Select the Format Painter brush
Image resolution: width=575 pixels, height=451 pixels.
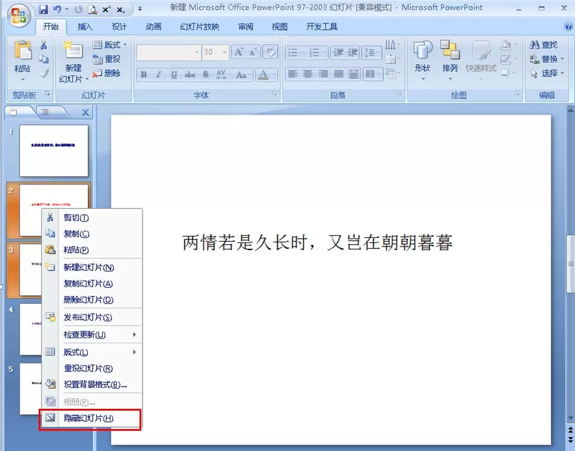pyautogui.click(x=44, y=73)
